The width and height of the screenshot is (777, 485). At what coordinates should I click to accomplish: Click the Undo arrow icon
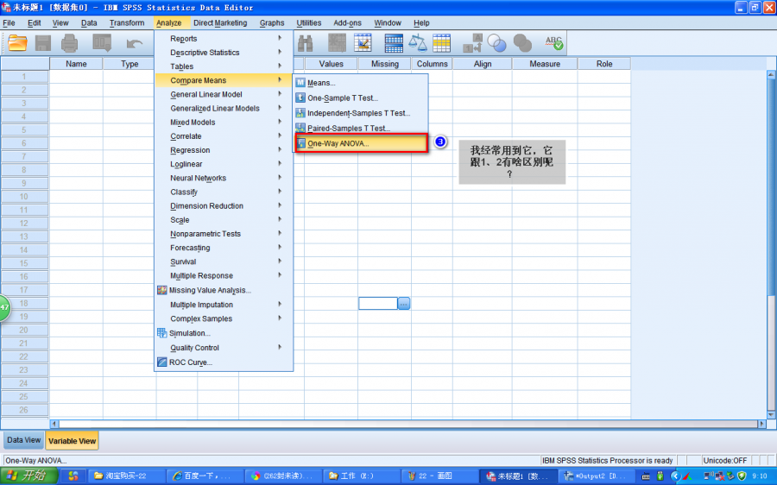click(135, 44)
